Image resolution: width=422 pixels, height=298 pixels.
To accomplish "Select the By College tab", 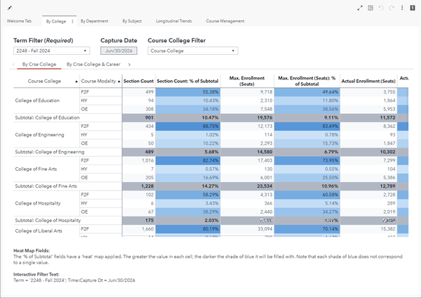I will pos(56,21).
